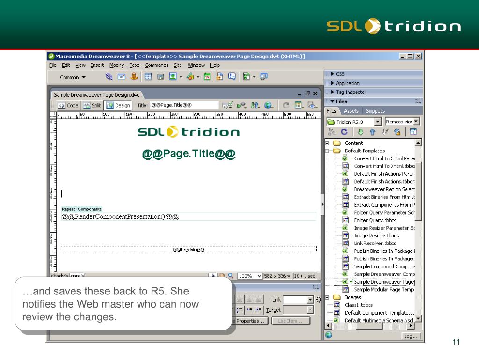Insert a table from the Common bar

(x=148, y=77)
